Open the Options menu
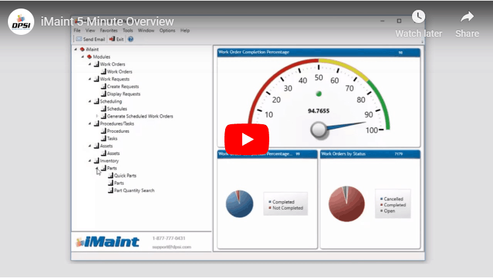 167,30
